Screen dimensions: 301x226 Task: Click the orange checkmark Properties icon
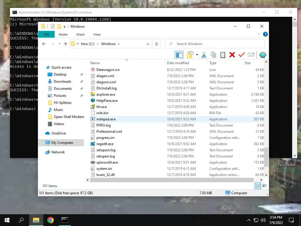[242, 55]
